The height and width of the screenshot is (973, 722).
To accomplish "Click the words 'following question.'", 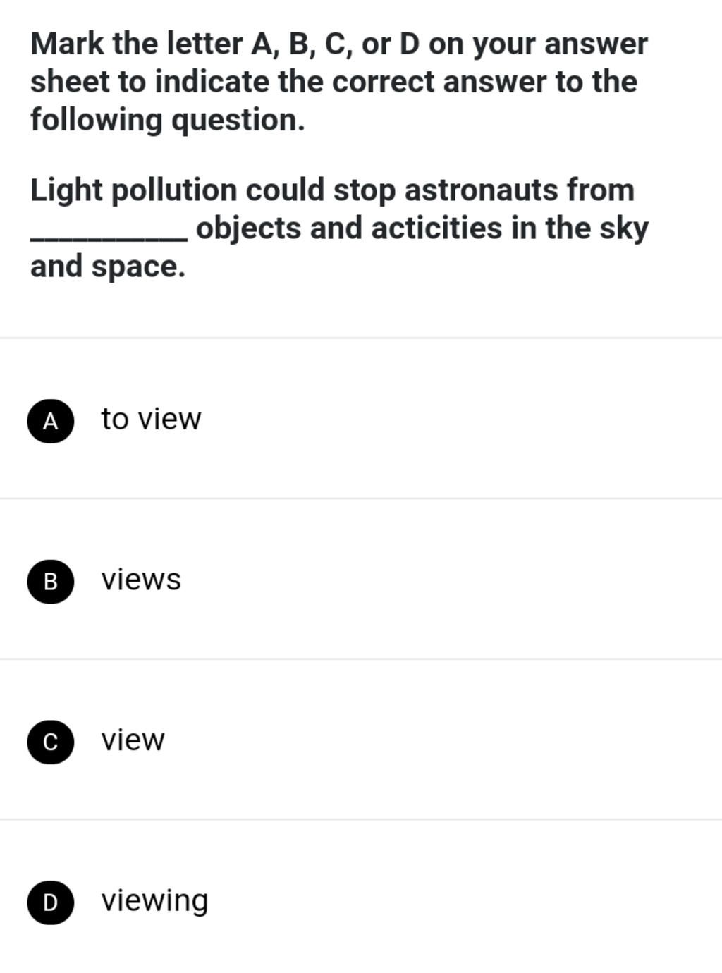I will point(168,120).
